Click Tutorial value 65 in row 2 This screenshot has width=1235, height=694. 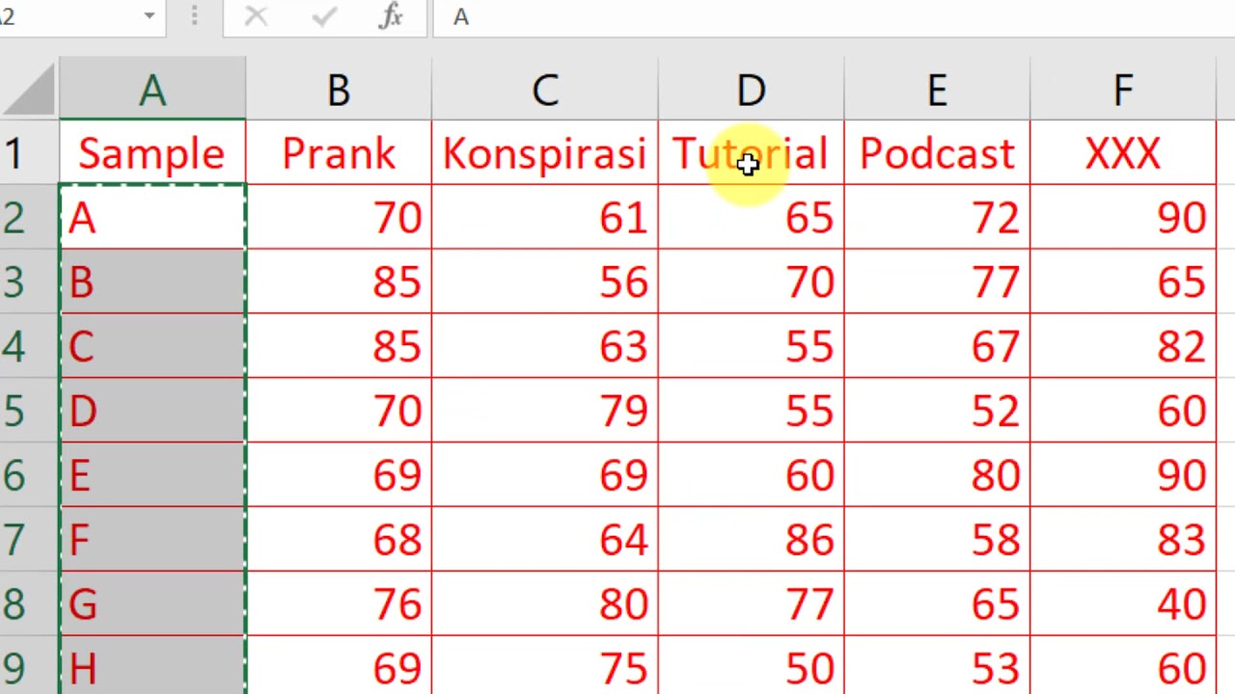(x=752, y=218)
